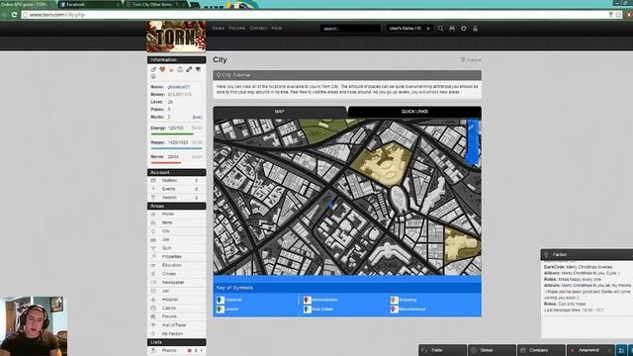The width and height of the screenshot is (633, 356).
Task: Switch to the Facebook browser tab
Action: (89, 4)
